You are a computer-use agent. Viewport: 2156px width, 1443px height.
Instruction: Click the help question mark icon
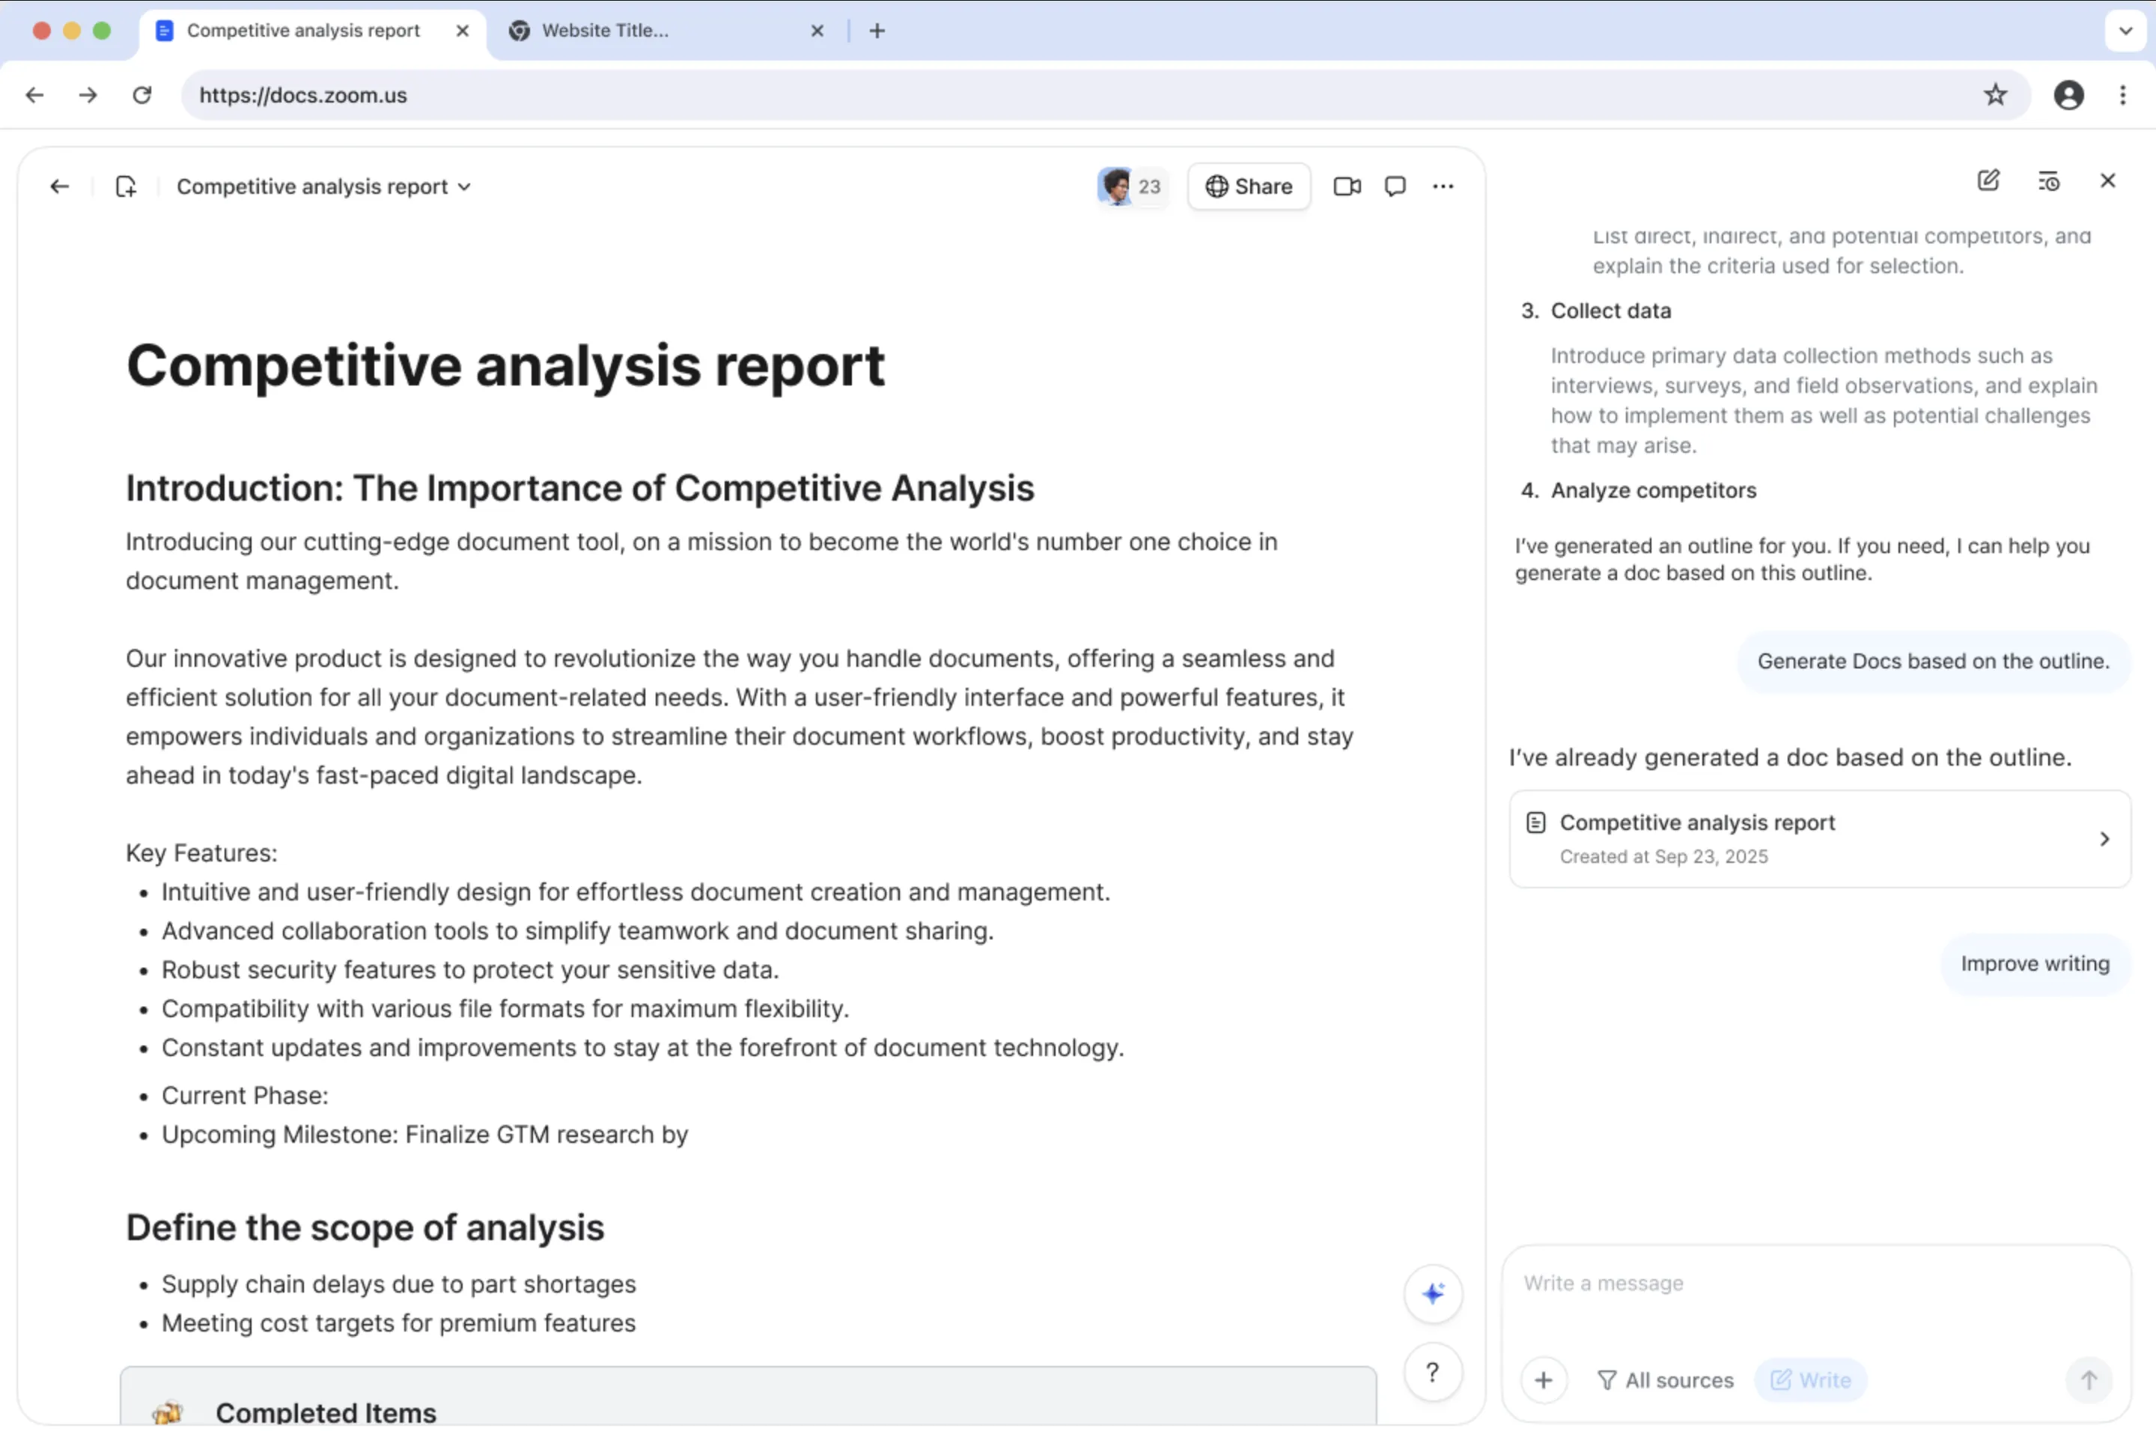point(1432,1372)
